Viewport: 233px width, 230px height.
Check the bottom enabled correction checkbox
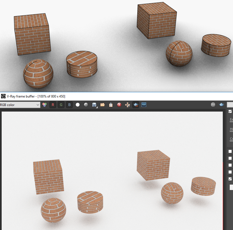pyautogui.click(x=230, y=179)
